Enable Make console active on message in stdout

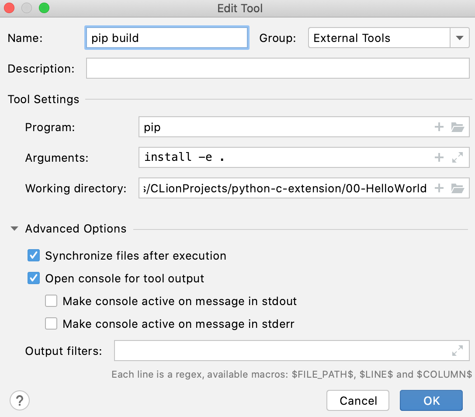pyautogui.click(x=51, y=301)
